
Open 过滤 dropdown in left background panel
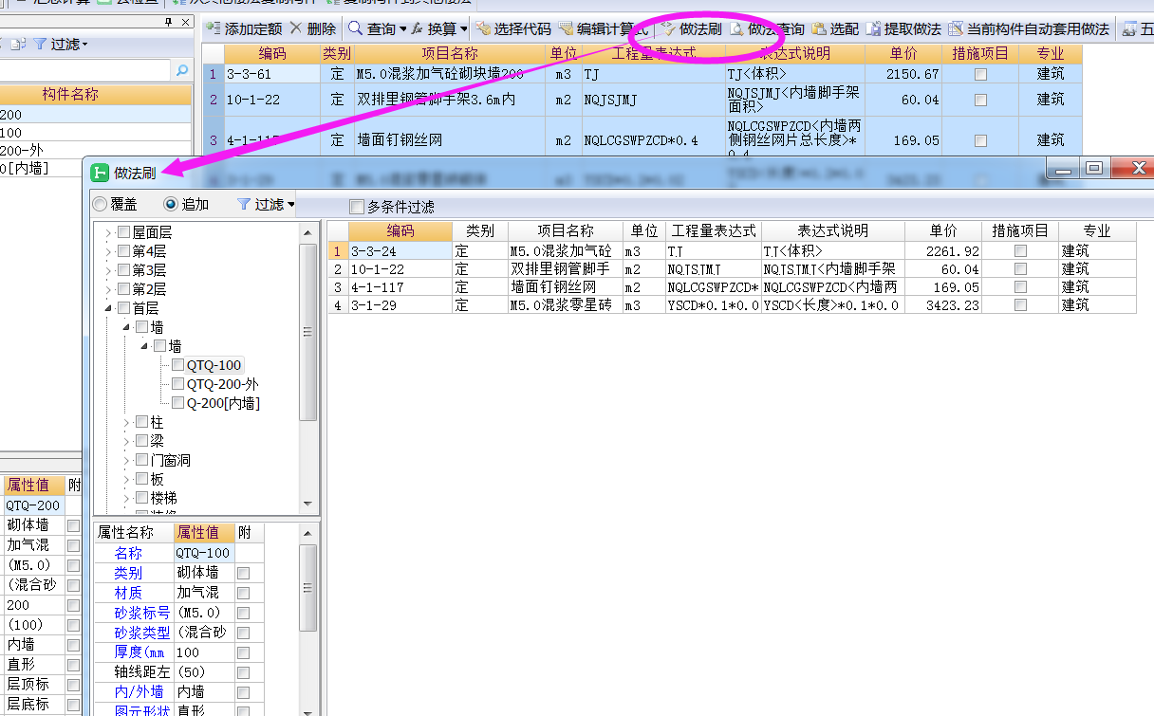tap(61, 45)
